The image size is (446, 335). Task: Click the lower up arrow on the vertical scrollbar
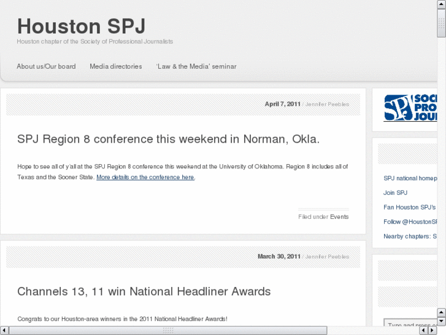[441, 312]
